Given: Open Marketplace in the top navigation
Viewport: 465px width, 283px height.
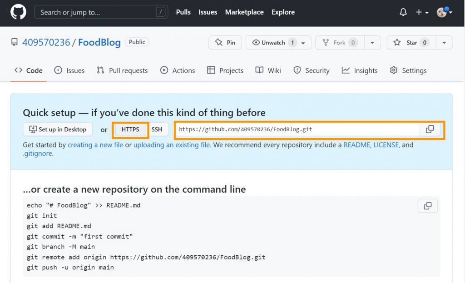Looking at the screenshot, I should point(244,12).
